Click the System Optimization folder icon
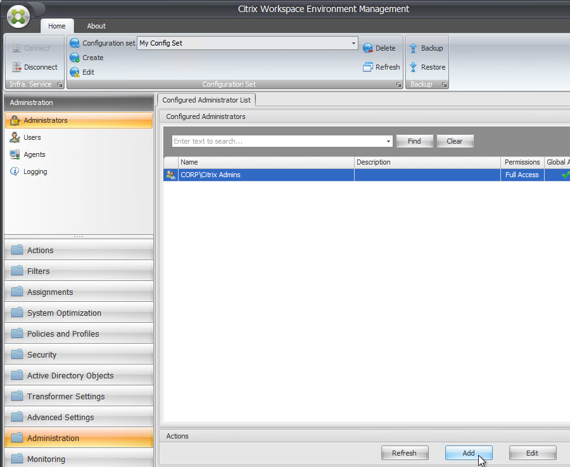This screenshot has width=570, height=467. (16, 313)
